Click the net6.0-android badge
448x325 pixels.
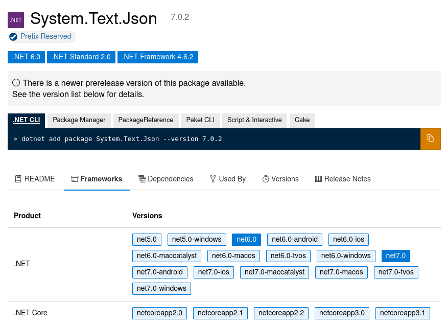[x=295, y=240]
